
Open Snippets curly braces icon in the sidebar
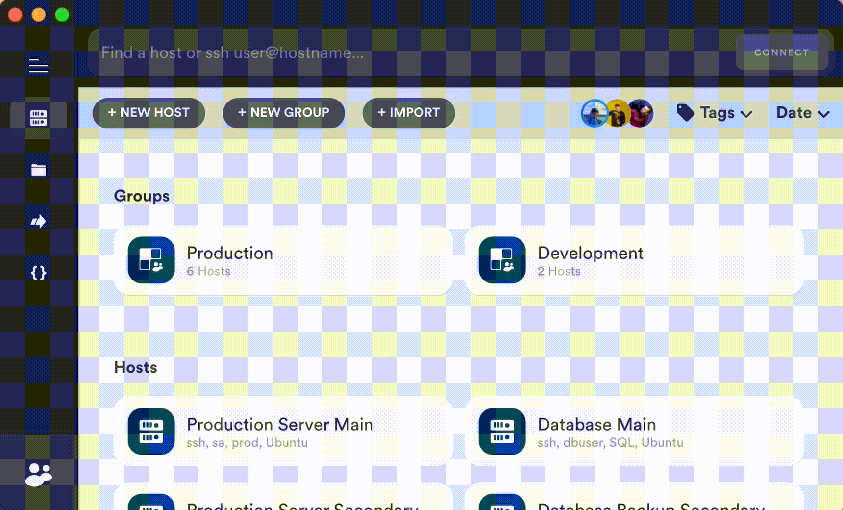tap(38, 273)
